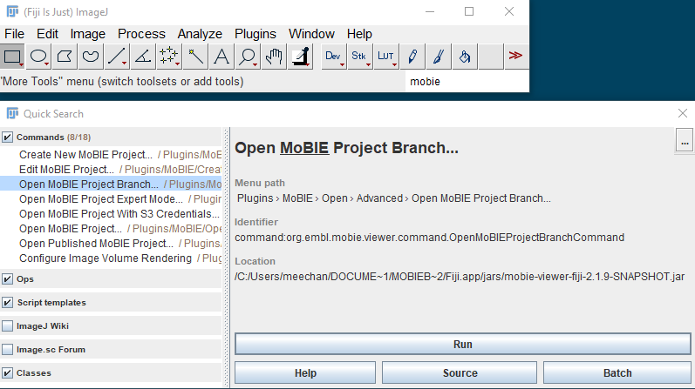This screenshot has width=695, height=389.
Task: Open the Plugins menu
Action: (256, 34)
